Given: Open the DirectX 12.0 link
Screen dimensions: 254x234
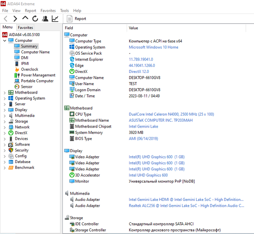Looking at the screenshot, I should click(139, 72).
